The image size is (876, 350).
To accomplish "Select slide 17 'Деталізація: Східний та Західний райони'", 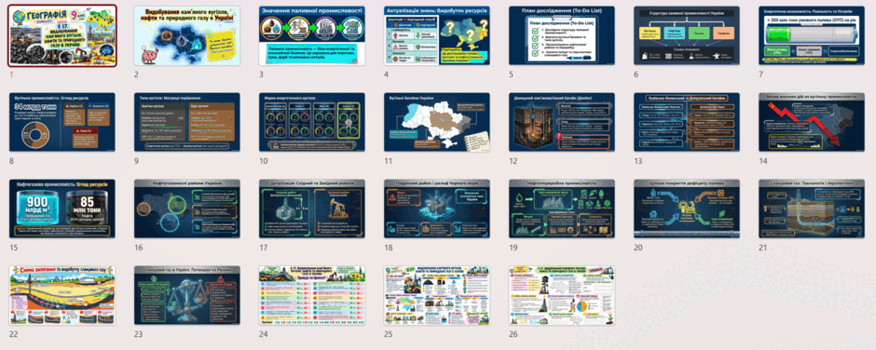I will coord(312,209).
